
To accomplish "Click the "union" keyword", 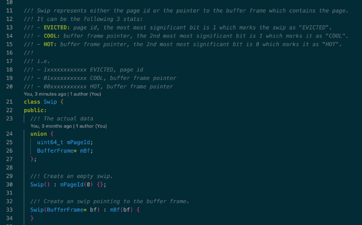I will click(x=39, y=134).
